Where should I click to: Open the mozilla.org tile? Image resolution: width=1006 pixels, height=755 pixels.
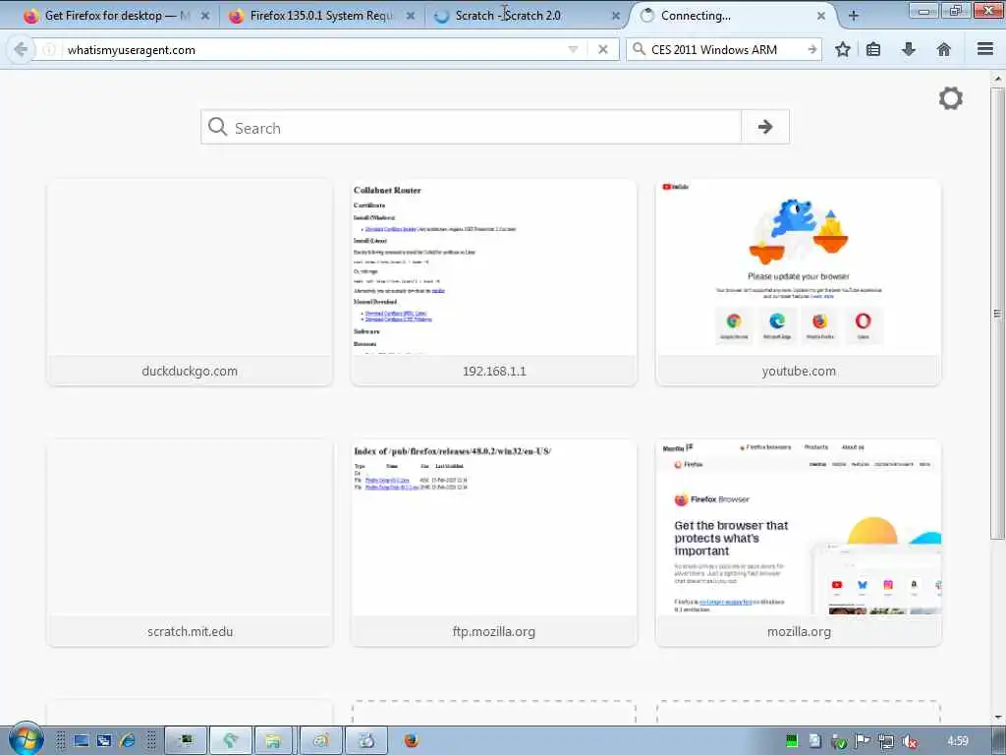pyautogui.click(x=799, y=543)
